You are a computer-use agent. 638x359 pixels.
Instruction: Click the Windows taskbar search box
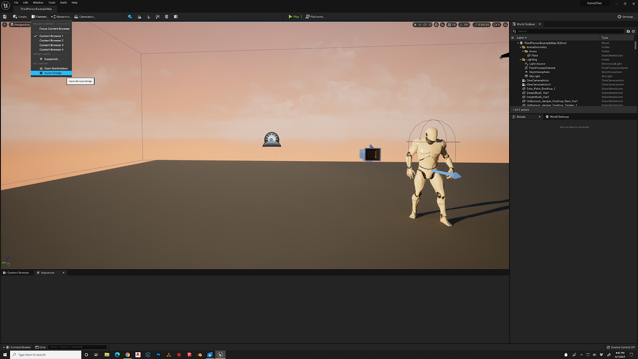tap(46, 354)
